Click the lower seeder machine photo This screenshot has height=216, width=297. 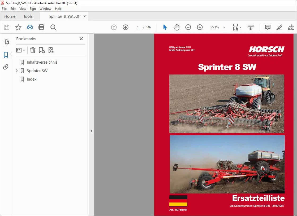(227, 164)
